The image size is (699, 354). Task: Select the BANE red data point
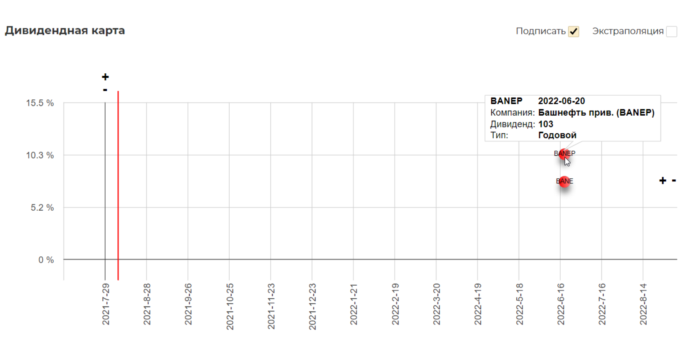pos(564,181)
